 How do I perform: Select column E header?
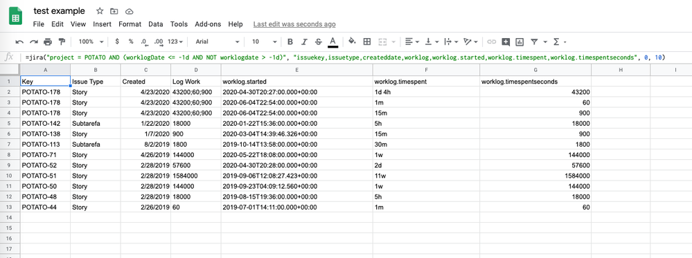[297, 70]
